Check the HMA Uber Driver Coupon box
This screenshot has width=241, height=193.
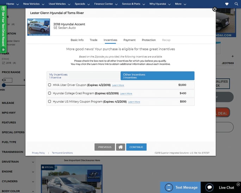click(x=50, y=85)
